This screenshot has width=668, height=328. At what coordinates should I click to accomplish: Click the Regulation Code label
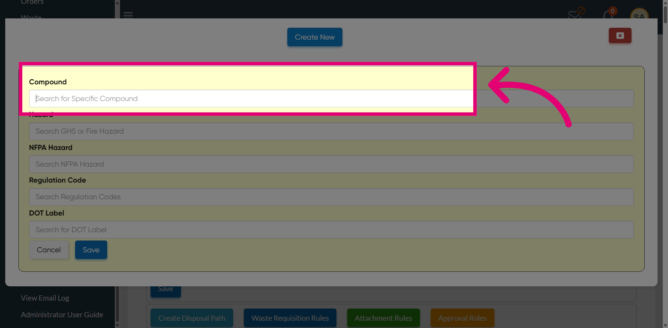(x=57, y=180)
